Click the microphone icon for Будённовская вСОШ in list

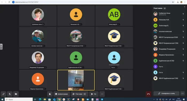(x=183, y=61)
